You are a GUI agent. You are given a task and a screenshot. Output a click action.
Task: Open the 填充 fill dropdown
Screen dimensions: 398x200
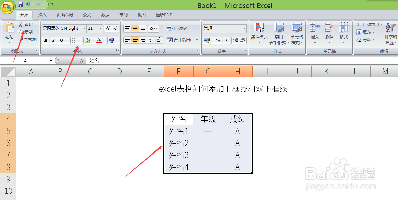tap(365, 32)
